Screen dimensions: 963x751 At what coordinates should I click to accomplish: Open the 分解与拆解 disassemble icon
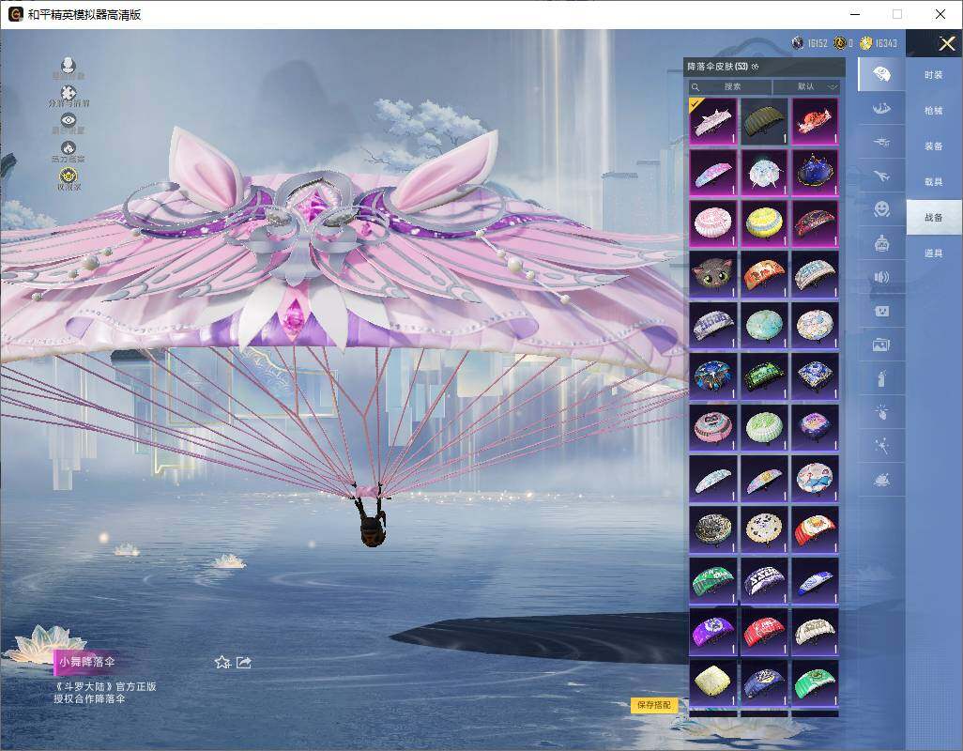pos(69,93)
